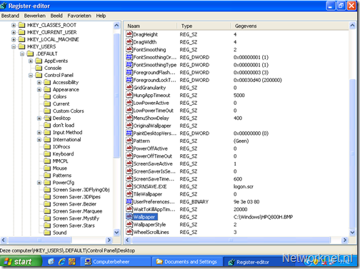Click the PaintDesktopVersion DWORD icon
Viewport: 360px width, 269px height.
pos(129,133)
